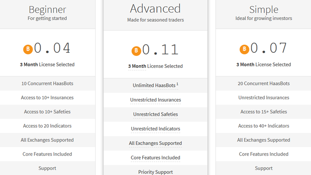Click the Unlimited HaasBots feature link
Screen dimensions: 311x175
[x=154, y=85]
